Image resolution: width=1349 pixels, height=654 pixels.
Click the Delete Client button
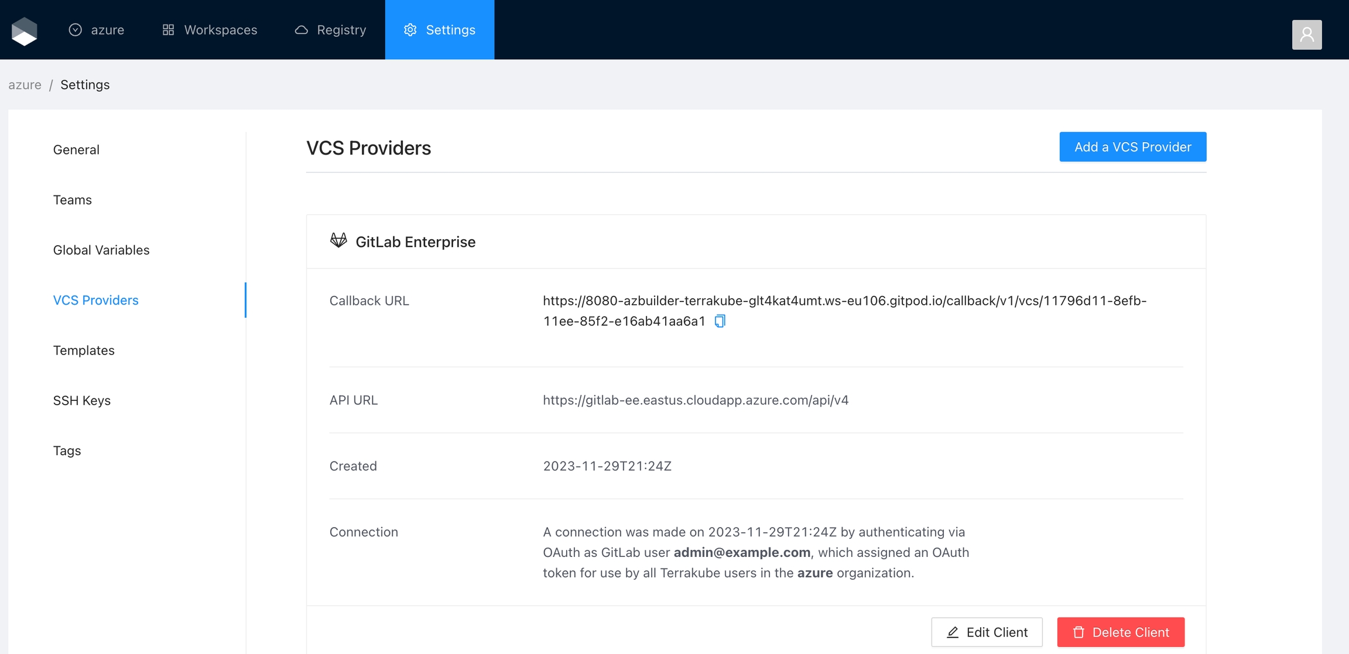[x=1121, y=632]
